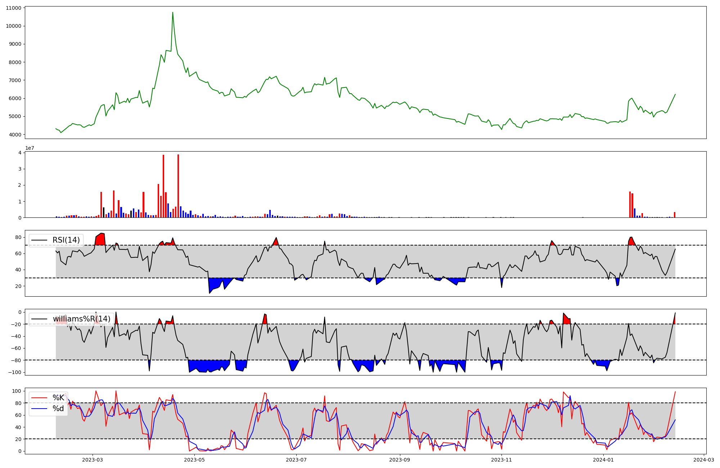Click the RSI(14) legend label

(x=66, y=240)
